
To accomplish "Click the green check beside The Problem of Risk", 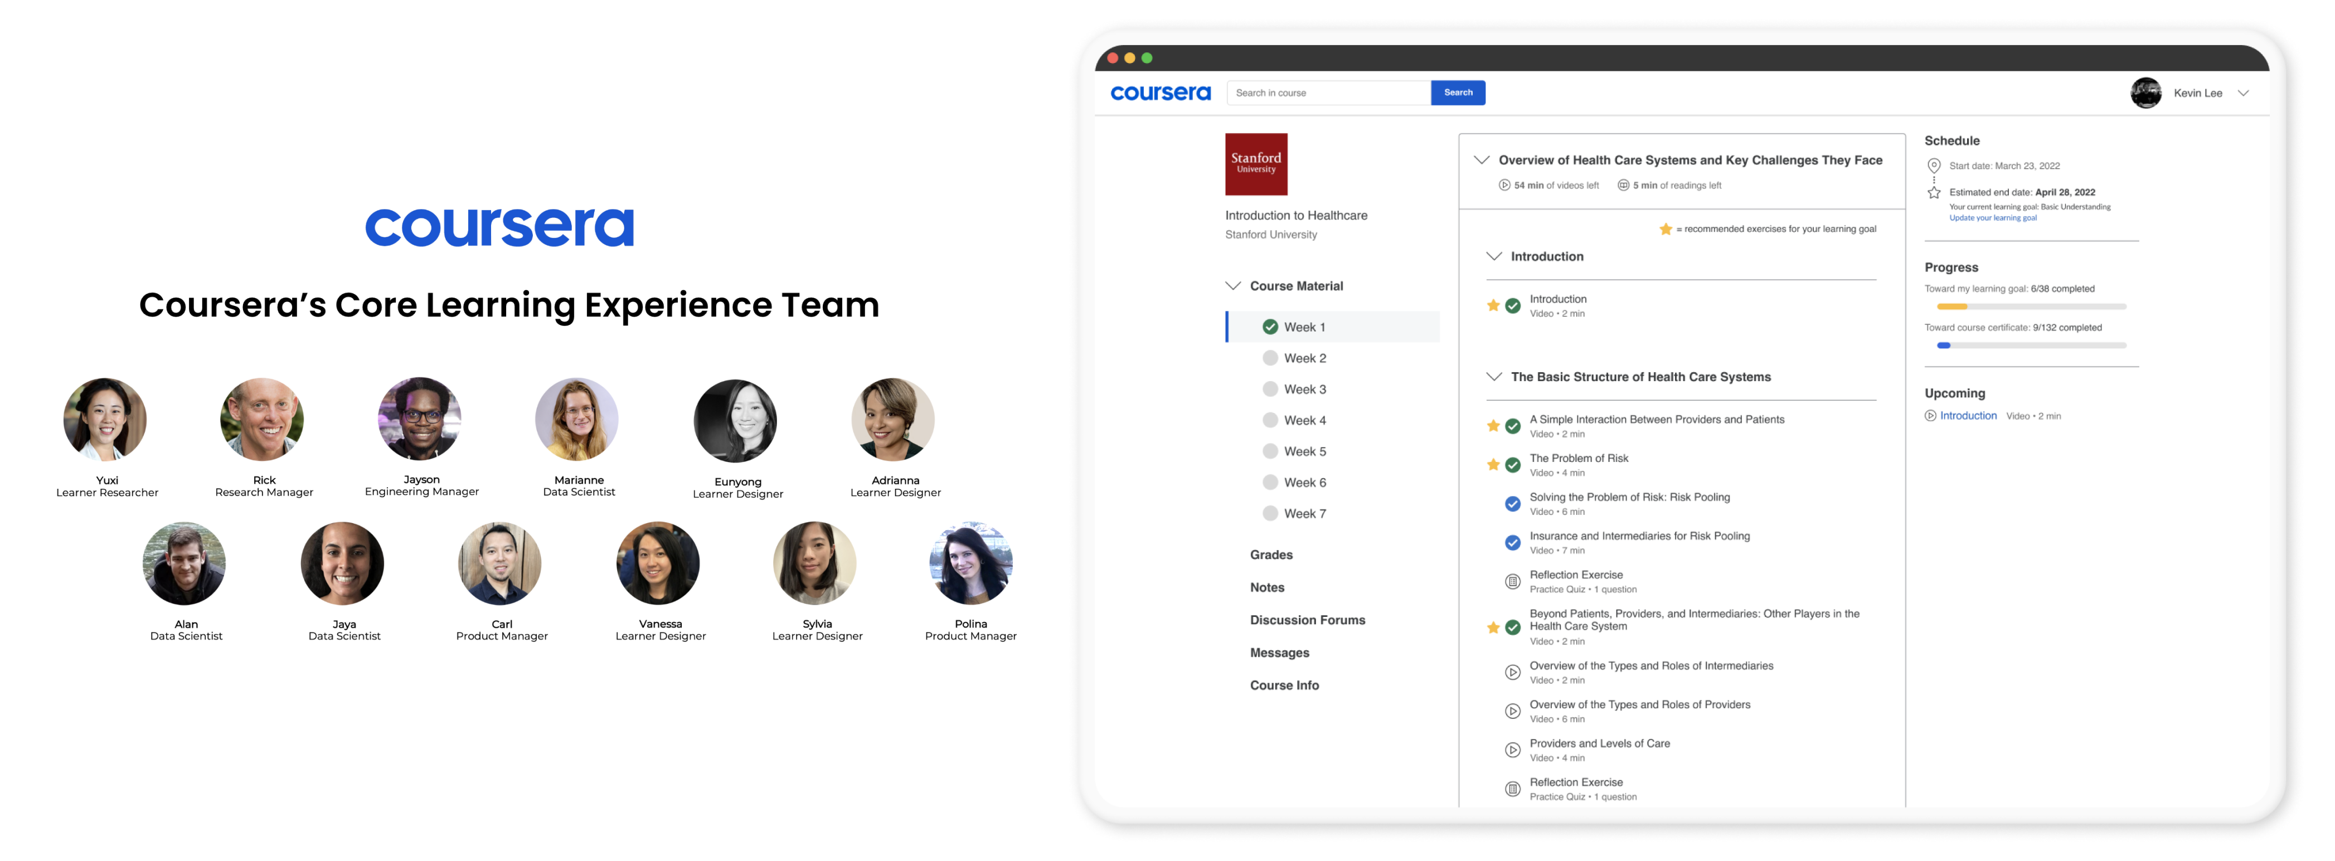I will click(1513, 465).
